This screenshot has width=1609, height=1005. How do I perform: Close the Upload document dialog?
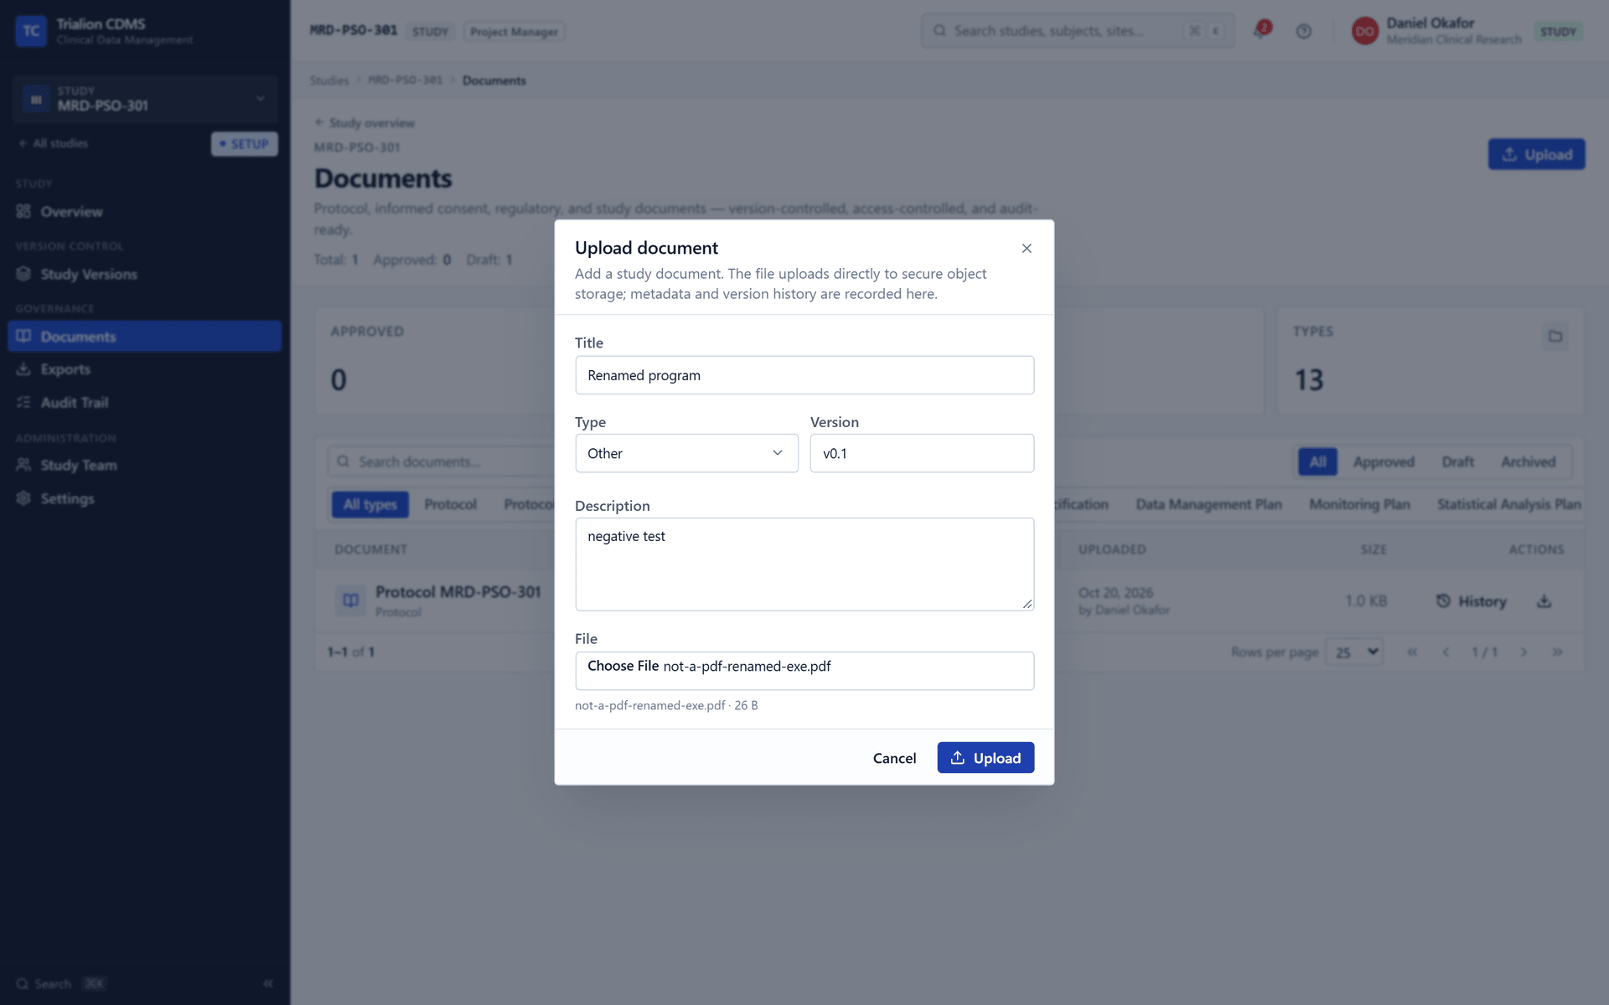(1027, 248)
